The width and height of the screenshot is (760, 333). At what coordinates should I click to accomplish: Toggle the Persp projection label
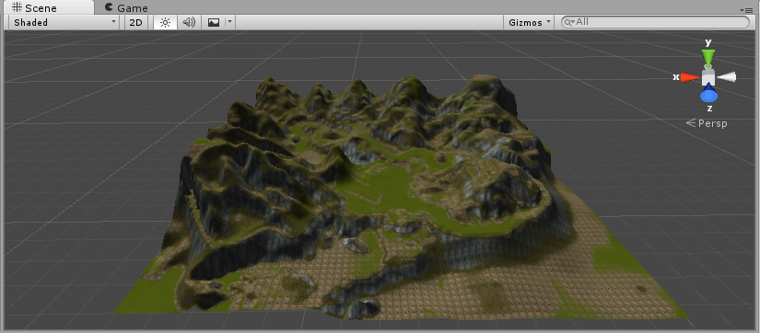coord(707,123)
